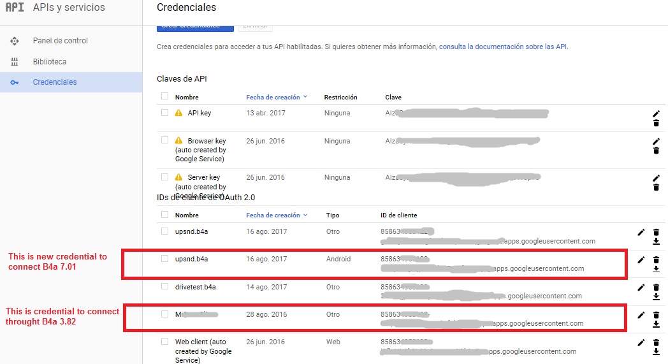Viewport: 668px width, 364px height.
Task: Download JSON for the drivetest.b4a client
Action: [656, 296]
